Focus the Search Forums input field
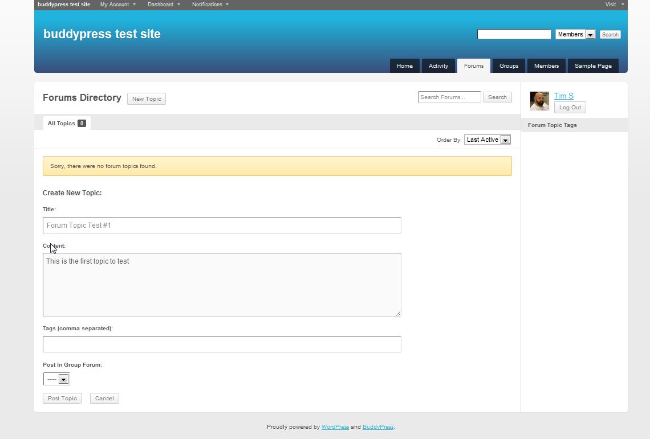 449,97
